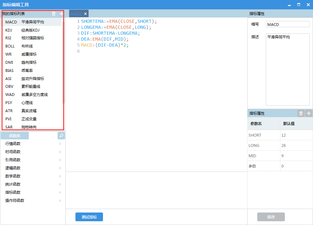Select BIAS 乖离率 indicator

tap(32, 71)
